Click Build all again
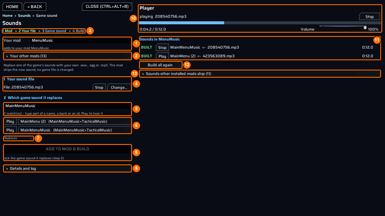The height and width of the screenshot is (216, 385). click(x=161, y=65)
